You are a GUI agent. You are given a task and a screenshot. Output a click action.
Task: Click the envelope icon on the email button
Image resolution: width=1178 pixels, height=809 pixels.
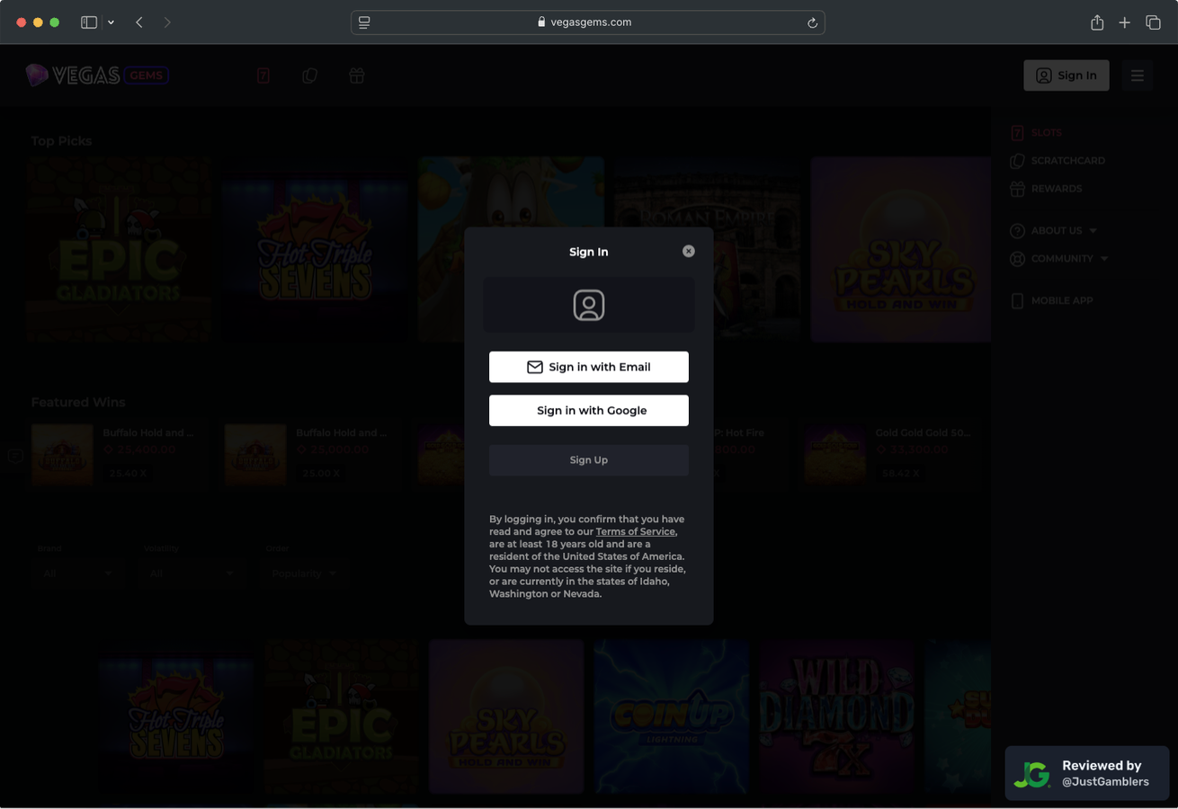(x=534, y=367)
